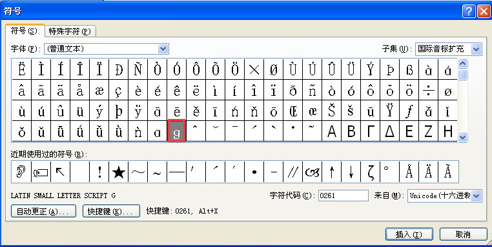Screen dimensions: 492x247
Task: Pick the Ø capital O with stroke symbol
Action: [x=273, y=69]
